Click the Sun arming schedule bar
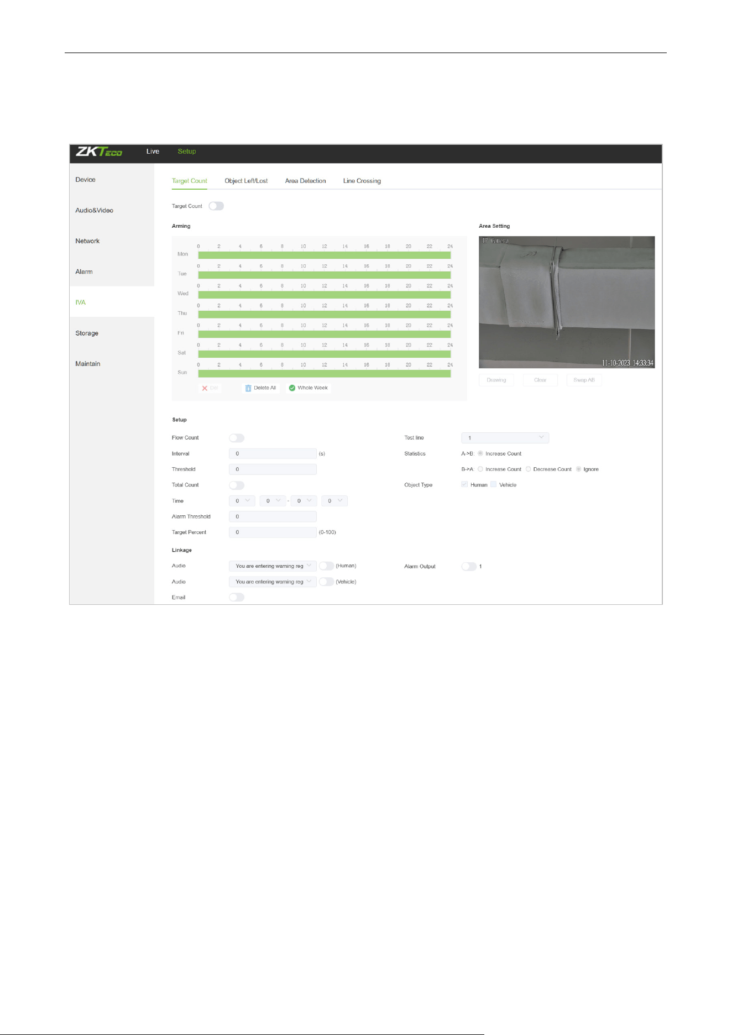732x1035 pixels. (325, 374)
